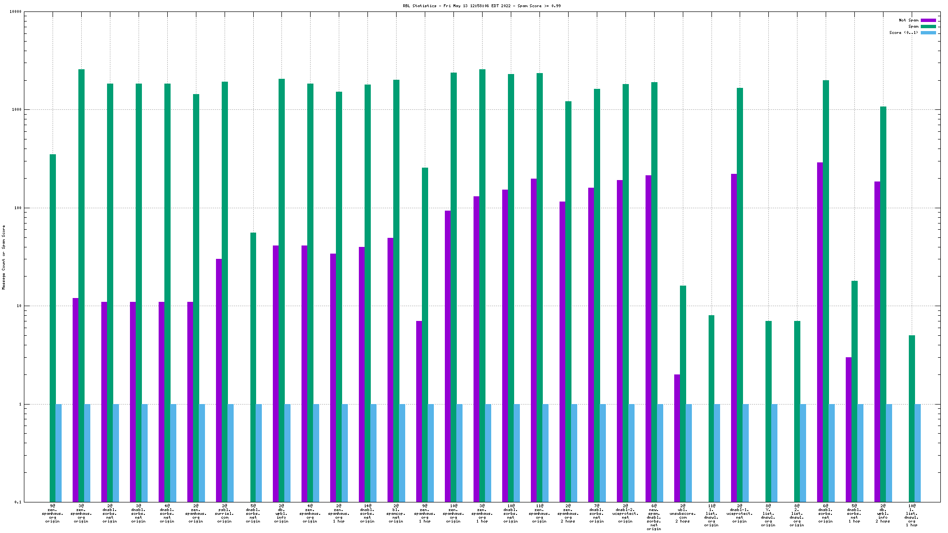Select the ubl.unsubscore.com 2 hops label

pyautogui.click(x=682, y=513)
